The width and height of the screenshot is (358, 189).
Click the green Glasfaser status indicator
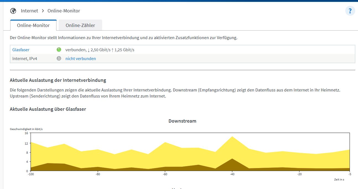[59, 50]
